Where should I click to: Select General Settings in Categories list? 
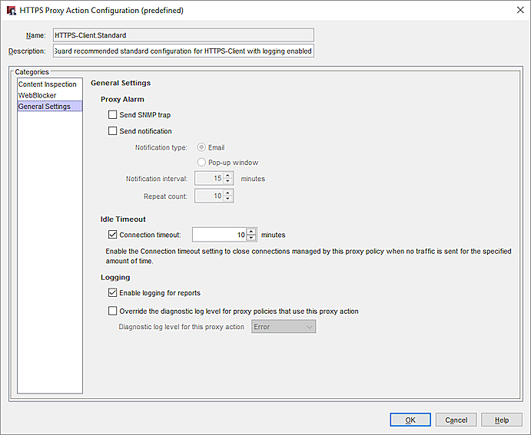pyautogui.click(x=45, y=107)
